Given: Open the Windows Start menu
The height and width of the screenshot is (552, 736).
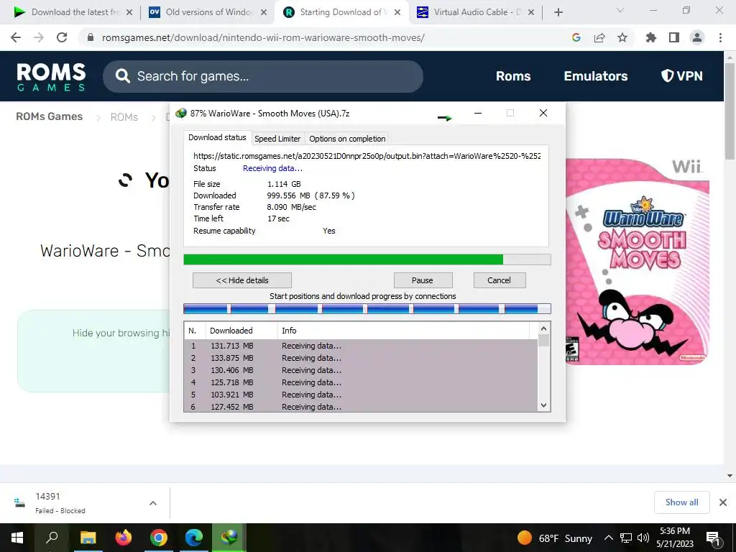Looking at the screenshot, I should [x=17, y=538].
